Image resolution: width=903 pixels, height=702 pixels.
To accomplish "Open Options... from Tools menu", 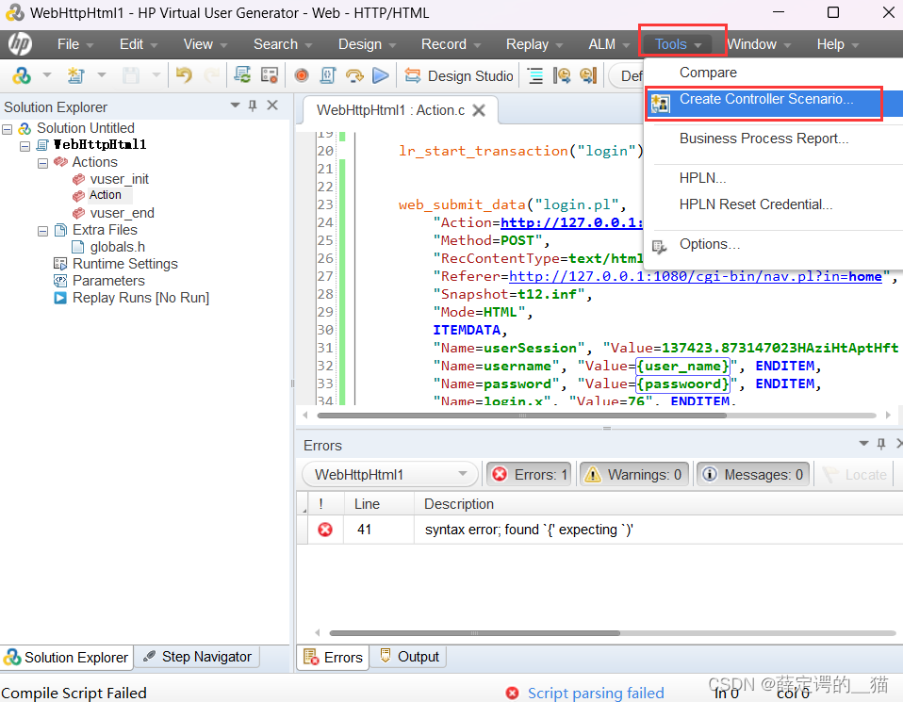I will click(x=710, y=244).
